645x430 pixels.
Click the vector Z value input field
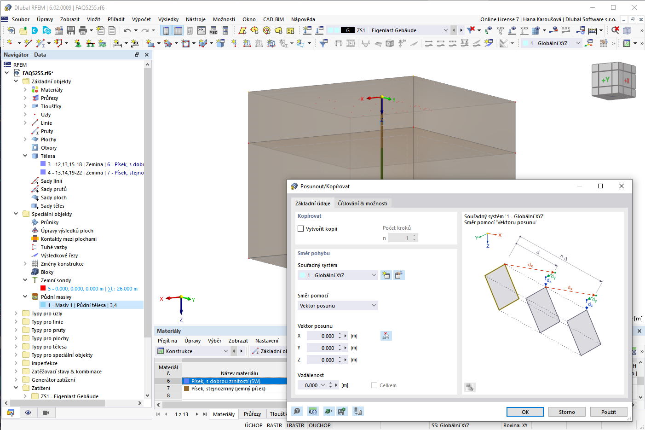tap(322, 360)
